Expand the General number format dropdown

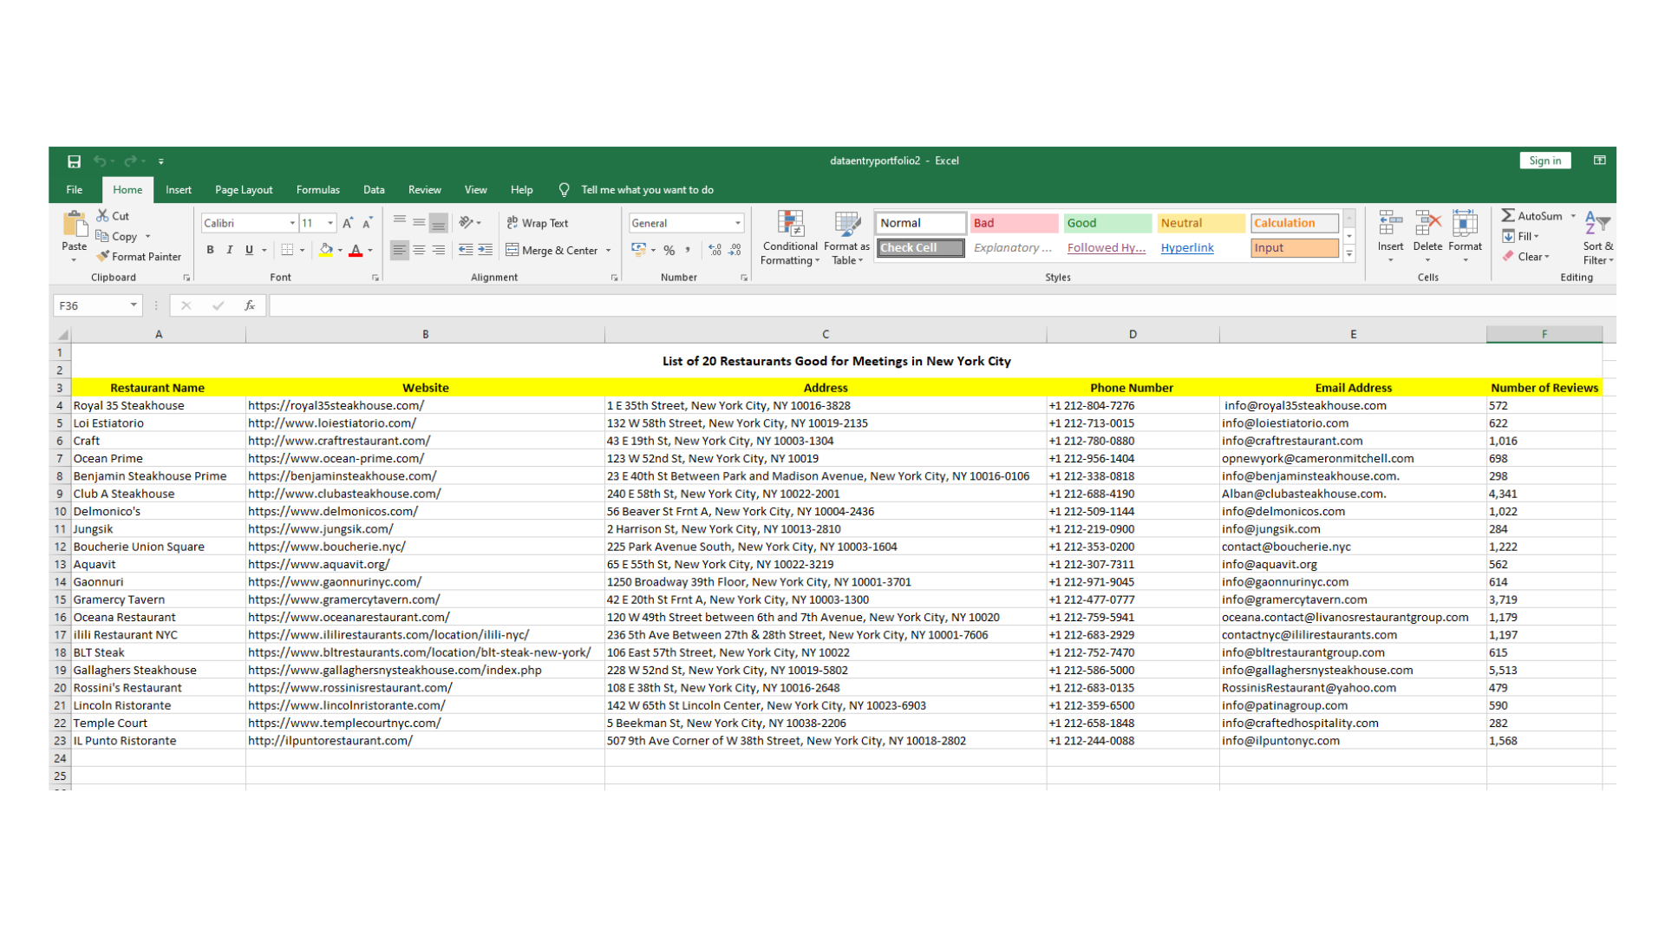coord(738,223)
